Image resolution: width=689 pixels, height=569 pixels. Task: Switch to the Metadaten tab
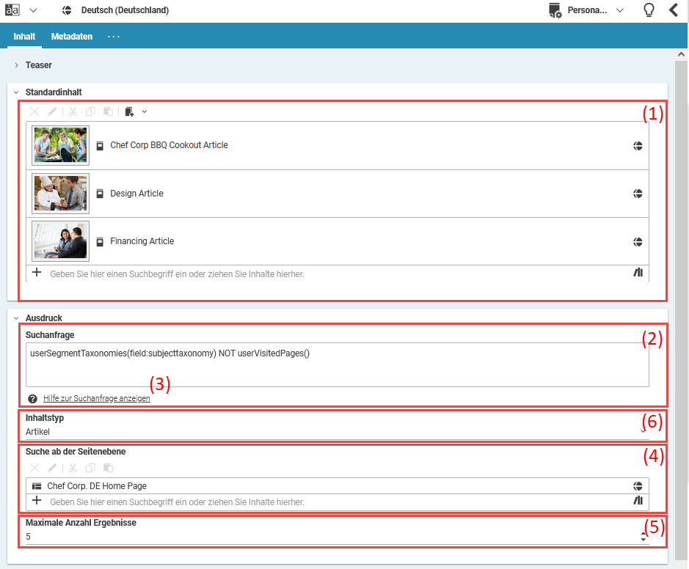[72, 37]
